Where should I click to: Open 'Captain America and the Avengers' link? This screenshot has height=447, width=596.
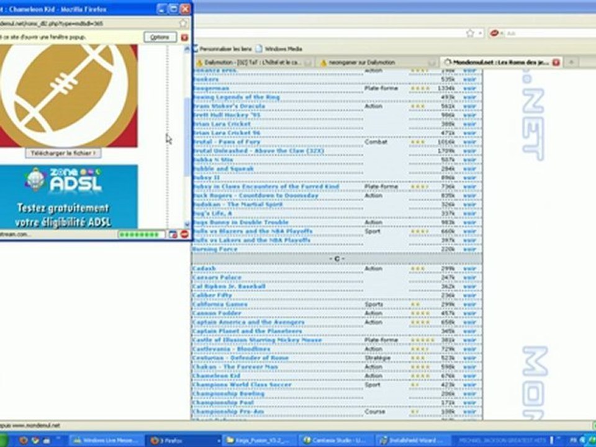click(249, 322)
